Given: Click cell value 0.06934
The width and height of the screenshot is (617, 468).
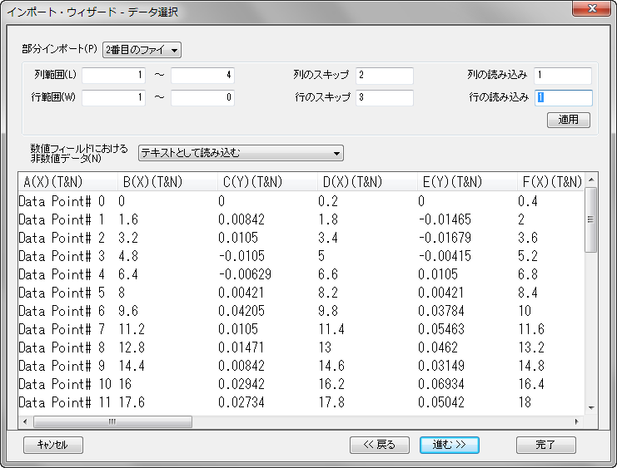Looking at the screenshot, I should [441, 384].
